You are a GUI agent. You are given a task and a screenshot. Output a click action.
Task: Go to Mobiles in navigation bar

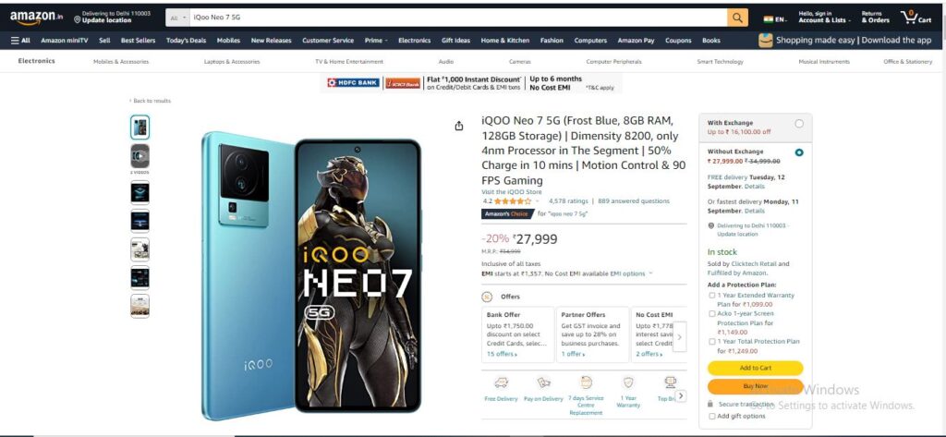pyautogui.click(x=229, y=41)
